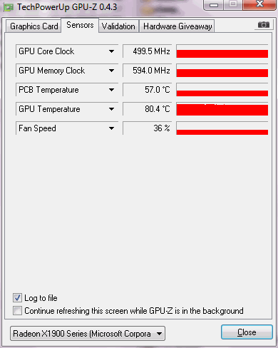Open the PCB Temperature sensor dropdown

111,90
